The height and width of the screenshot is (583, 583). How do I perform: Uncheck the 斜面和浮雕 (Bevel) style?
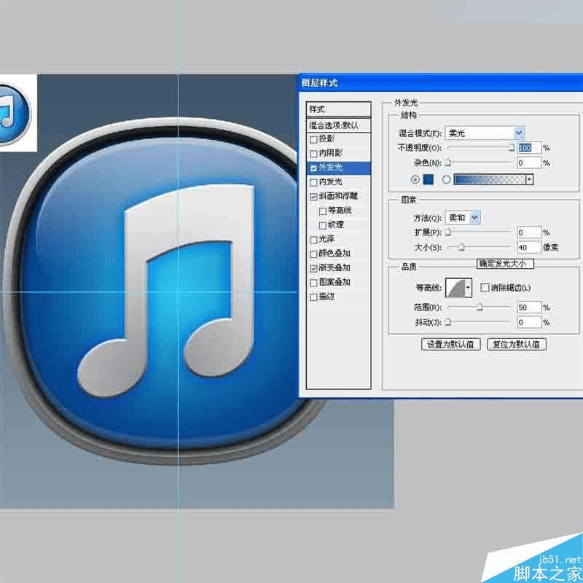pos(315,195)
